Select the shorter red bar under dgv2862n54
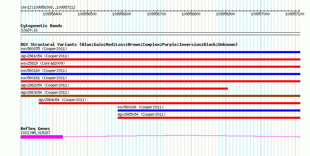 click(x=124, y=89)
